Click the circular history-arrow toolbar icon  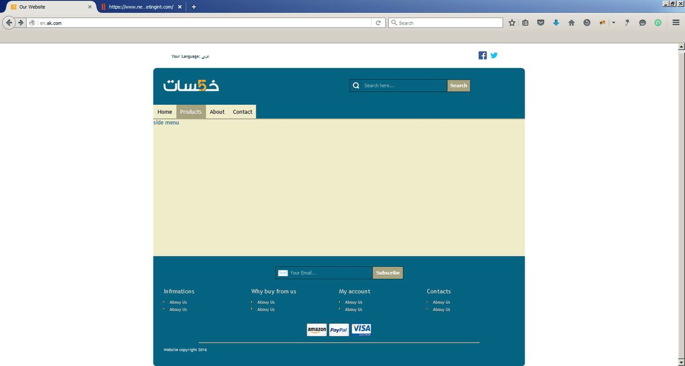click(x=587, y=23)
